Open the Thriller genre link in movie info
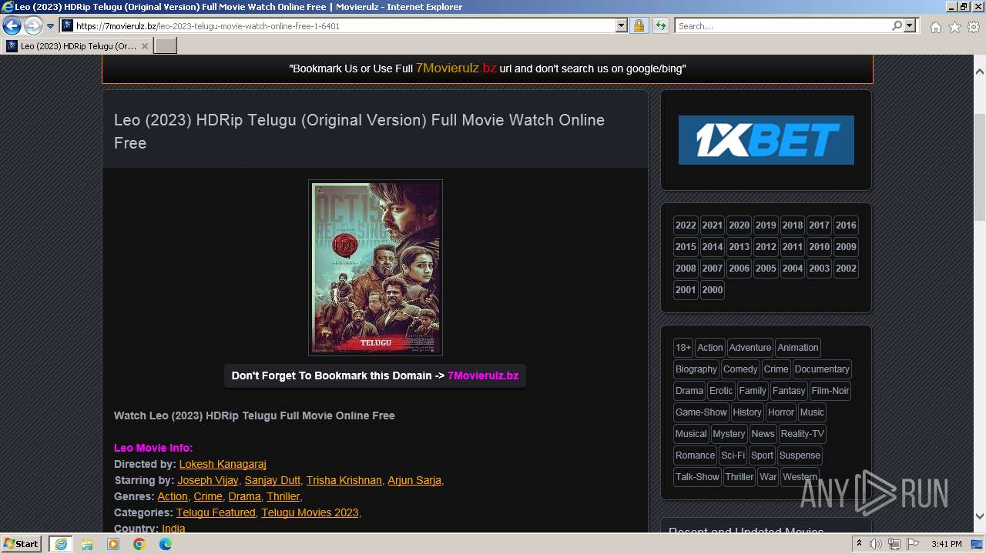 (283, 496)
